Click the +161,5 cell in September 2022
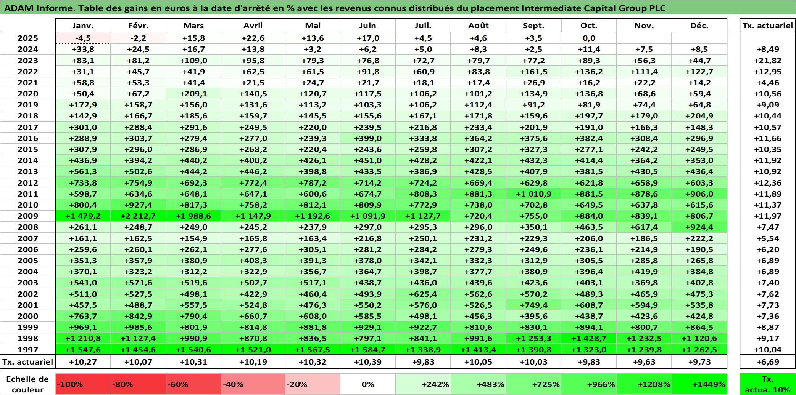The image size is (796, 395). click(x=533, y=72)
